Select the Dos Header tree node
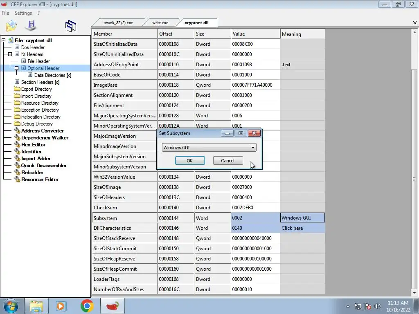 pyautogui.click(x=33, y=47)
